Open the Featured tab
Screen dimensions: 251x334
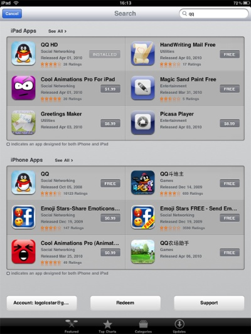coord(72,326)
